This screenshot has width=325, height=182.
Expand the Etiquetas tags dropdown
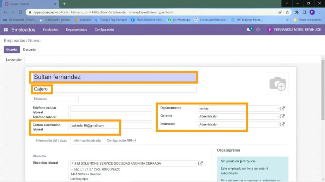(x=56, y=99)
